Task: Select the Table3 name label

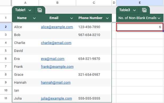Action: [125, 10]
